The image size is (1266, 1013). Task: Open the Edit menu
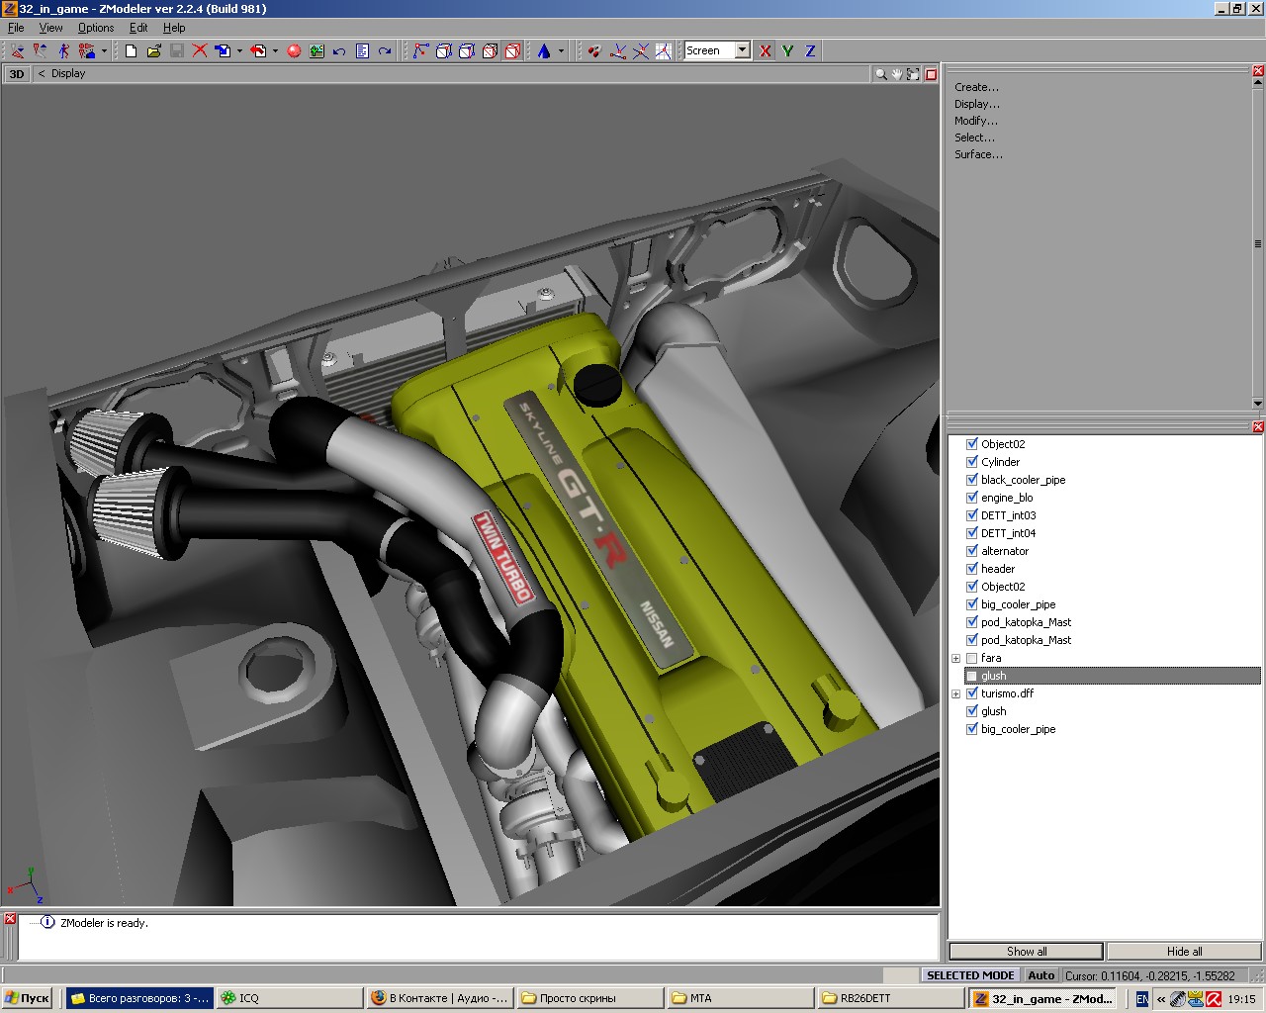click(x=138, y=28)
